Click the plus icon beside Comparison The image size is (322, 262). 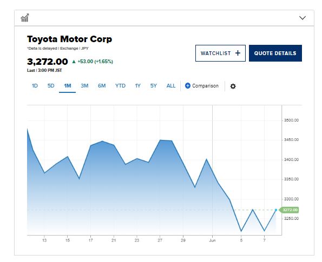coord(187,86)
